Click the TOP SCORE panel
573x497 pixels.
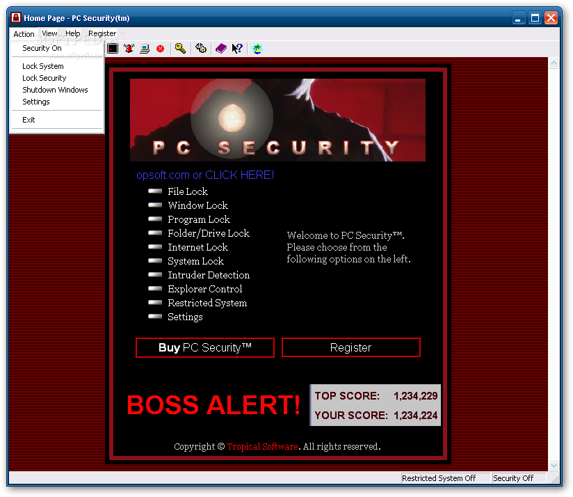[x=376, y=405]
